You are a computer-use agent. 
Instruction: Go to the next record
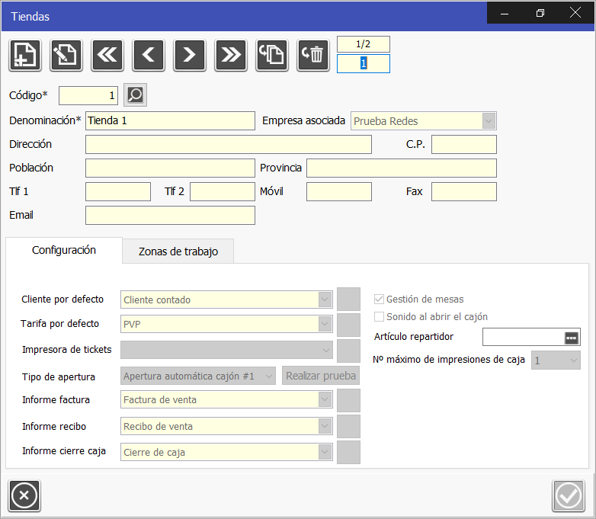click(190, 55)
